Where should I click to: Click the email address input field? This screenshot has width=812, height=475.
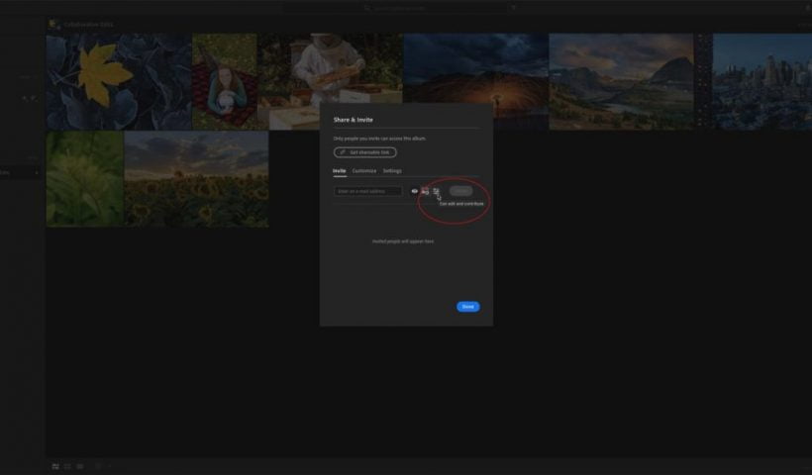[368, 191]
